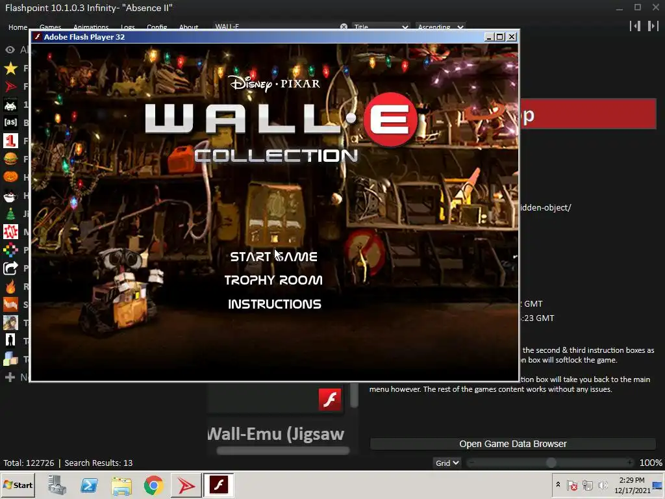
Task: Select the coffee cup playlist icon
Action: [x=10, y=195]
